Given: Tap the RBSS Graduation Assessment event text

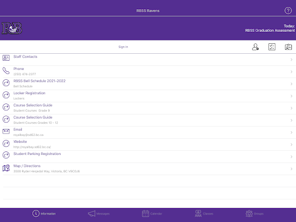Looking at the screenshot, I should pos(270,31).
